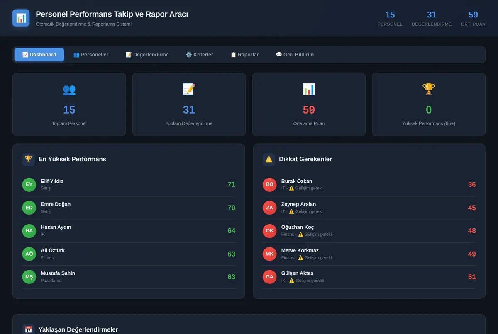The height and width of the screenshot is (334, 498).
Task: Open the Personeller tab
Action: pyautogui.click(x=91, y=55)
